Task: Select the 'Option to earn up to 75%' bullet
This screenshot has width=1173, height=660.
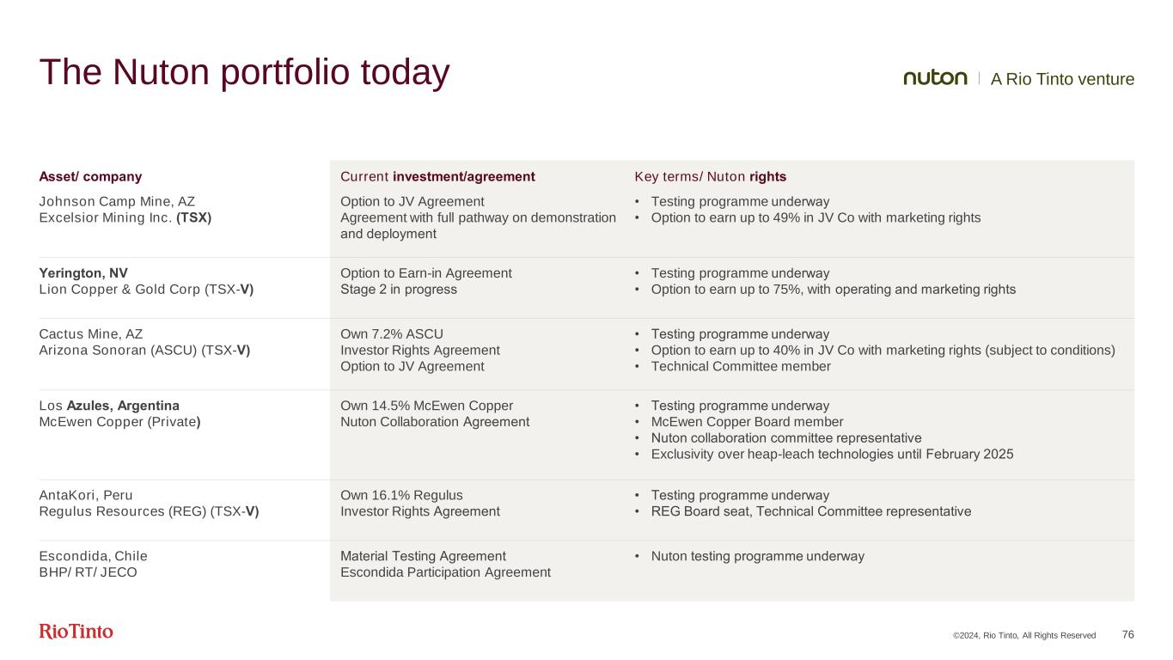Action: pos(833,290)
